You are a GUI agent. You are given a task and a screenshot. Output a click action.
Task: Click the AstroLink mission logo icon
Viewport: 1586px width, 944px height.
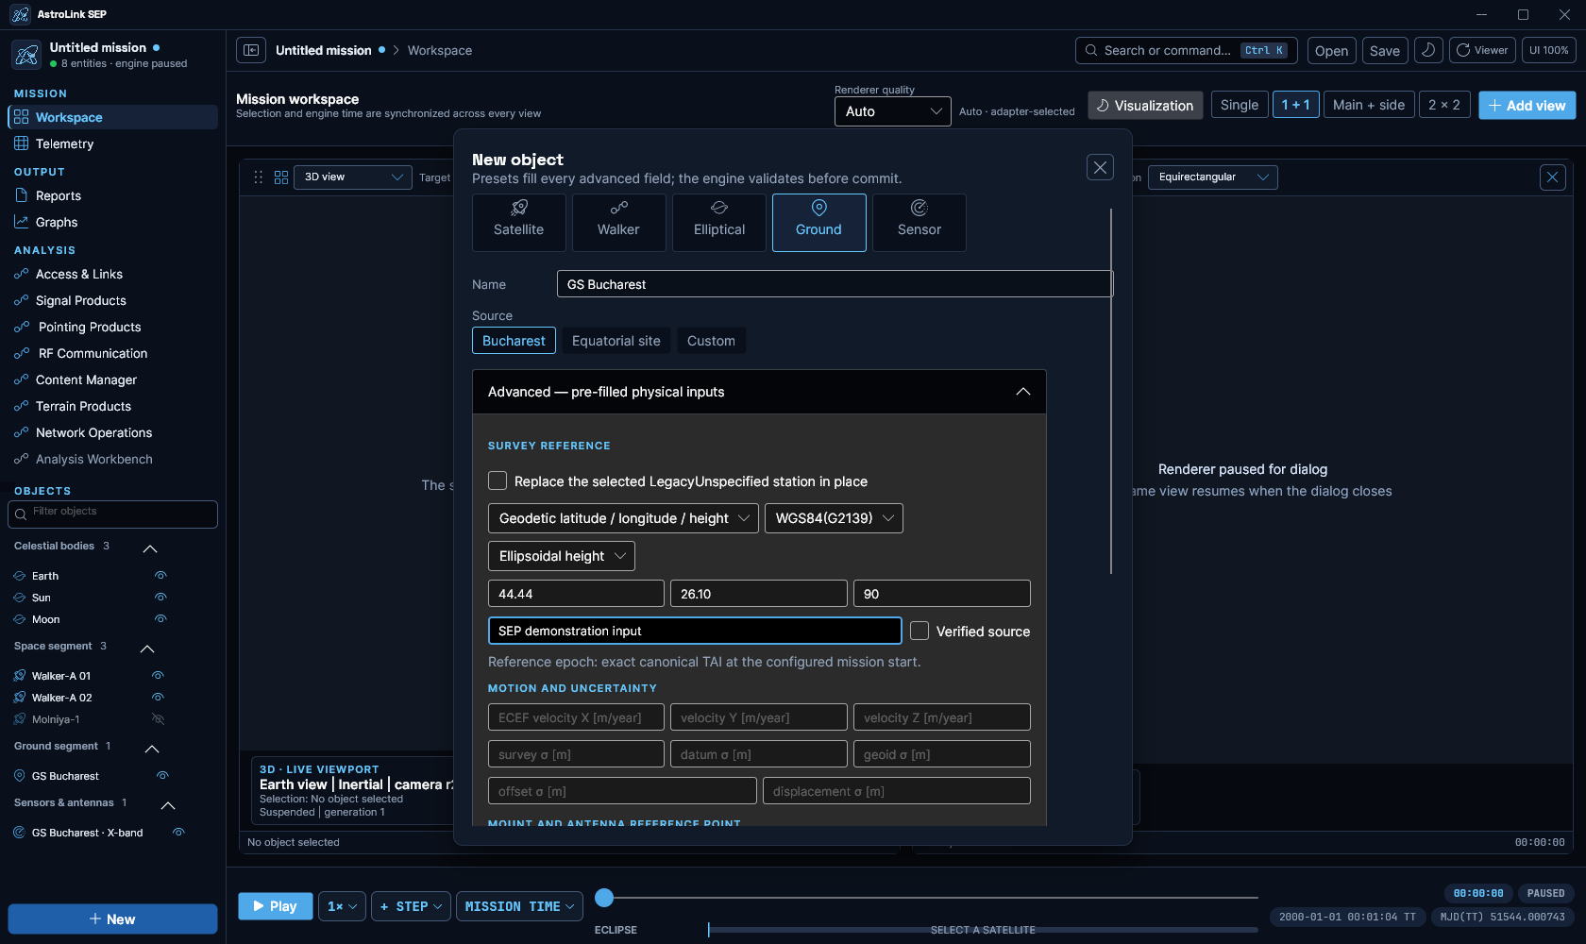tap(26, 55)
